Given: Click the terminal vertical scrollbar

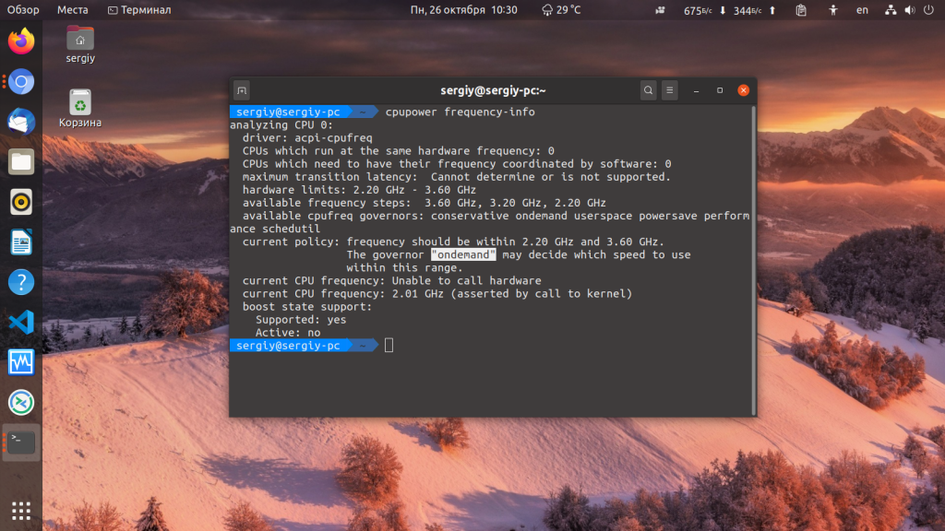Looking at the screenshot, I should [x=753, y=260].
